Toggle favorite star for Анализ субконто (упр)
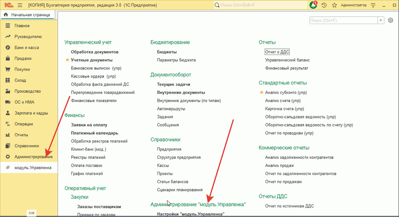This screenshot has height=217, width=399. pos(261,92)
